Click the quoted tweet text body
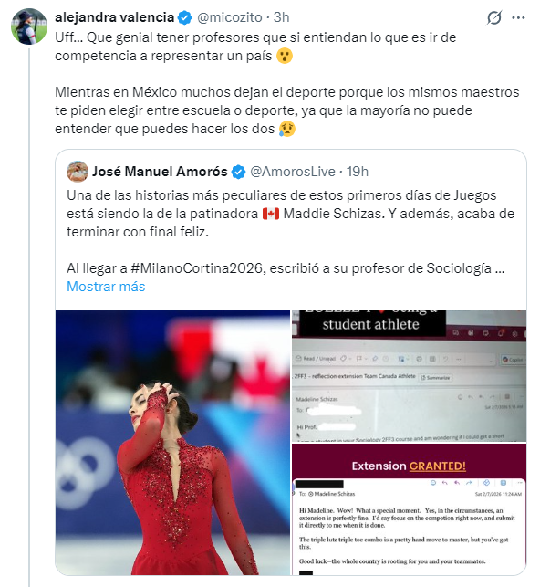This screenshot has height=587, width=540. click(x=291, y=232)
